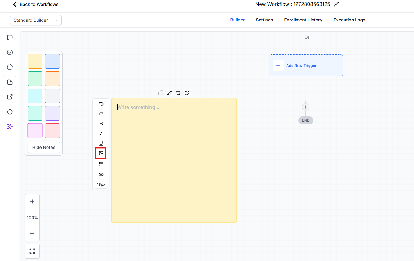
Task: Toggle bold formatting in the note
Action: click(x=101, y=124)
